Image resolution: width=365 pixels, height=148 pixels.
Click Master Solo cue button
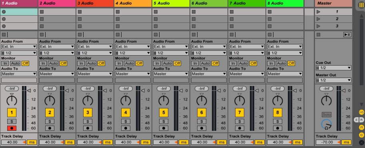[x=327, y=115]
